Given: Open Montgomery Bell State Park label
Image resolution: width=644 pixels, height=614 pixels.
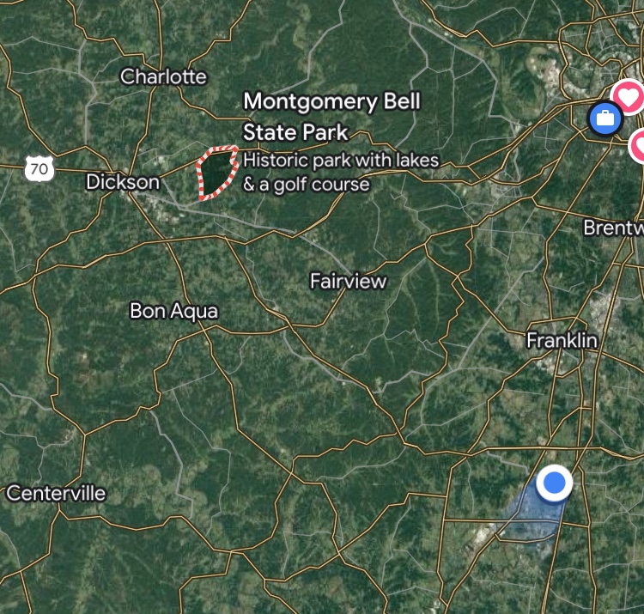Looking at the screenshot, I should coord(331,117).
